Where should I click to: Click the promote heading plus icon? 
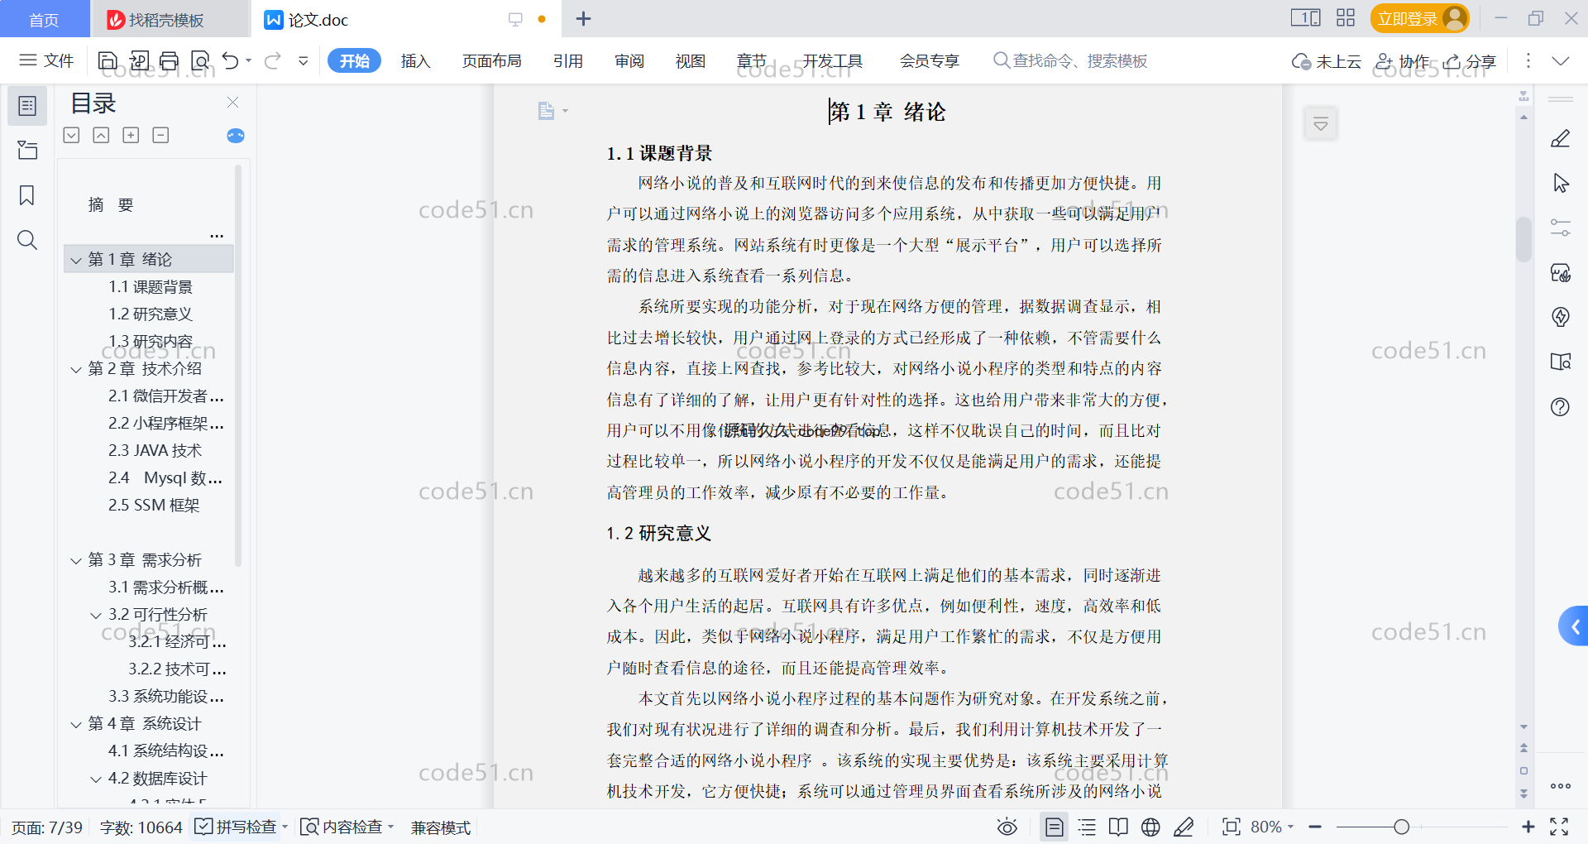coord(131,135)
